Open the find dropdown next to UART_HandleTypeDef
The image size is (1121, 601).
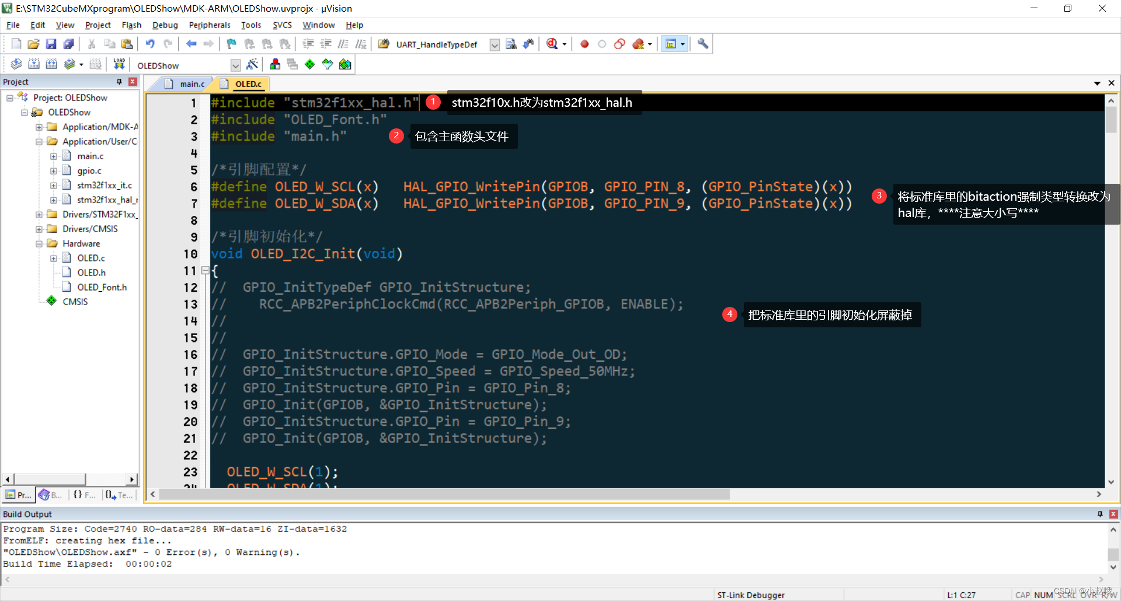(495, 44)
